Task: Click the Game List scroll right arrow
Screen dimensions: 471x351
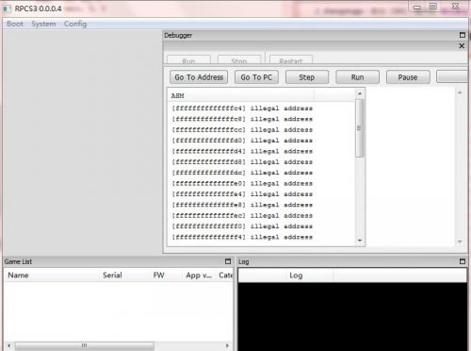Action: click(x=227, y=345)
